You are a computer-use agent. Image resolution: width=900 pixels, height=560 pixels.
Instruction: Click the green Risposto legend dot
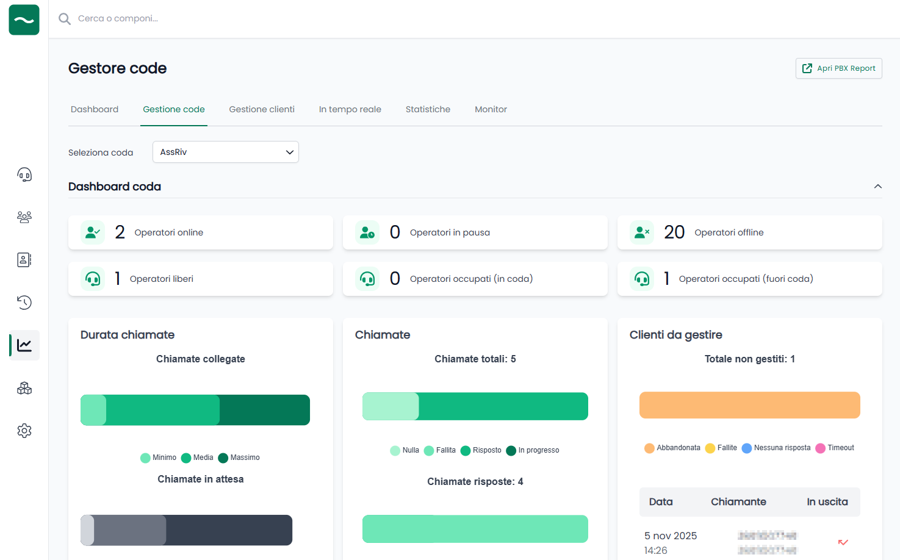(465, 450)
